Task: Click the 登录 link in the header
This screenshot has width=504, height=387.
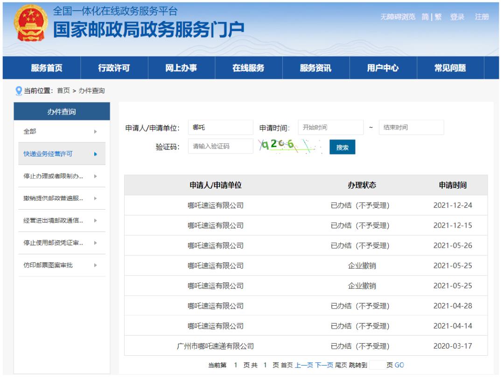Action: point(457,17)
